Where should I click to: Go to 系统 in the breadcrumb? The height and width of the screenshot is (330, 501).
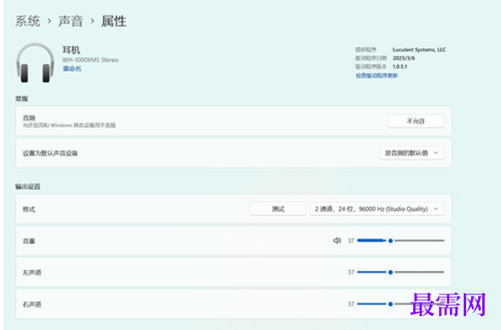click(28, 21)
